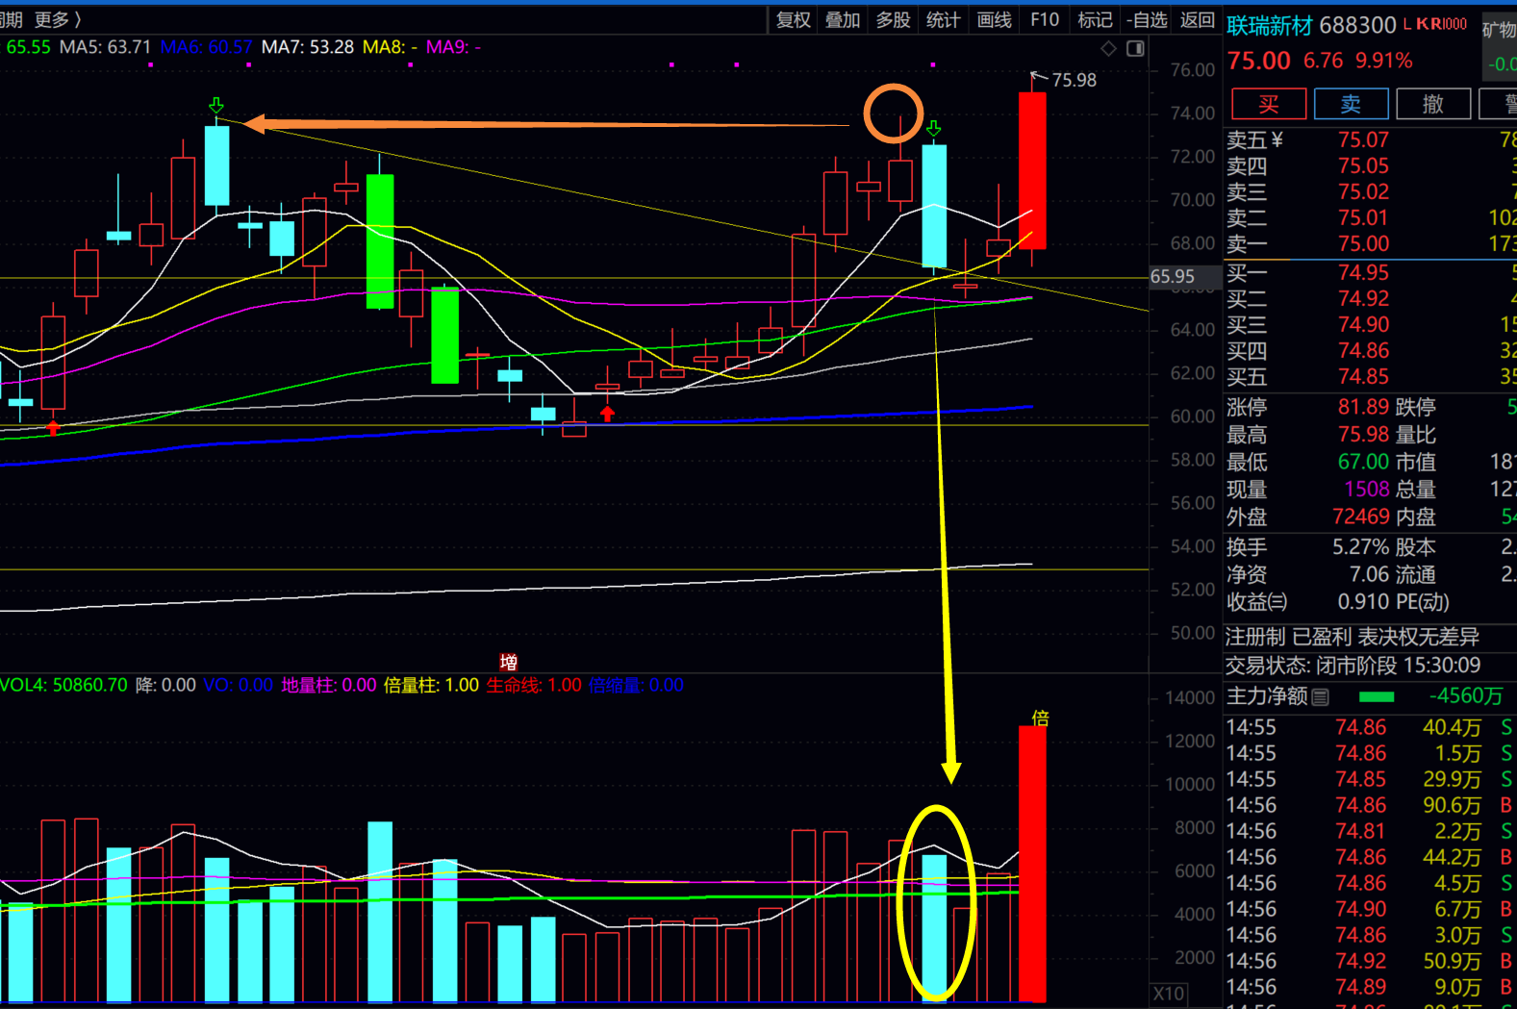Click the green down-arrow above right cyan candle

coord(933,129)
